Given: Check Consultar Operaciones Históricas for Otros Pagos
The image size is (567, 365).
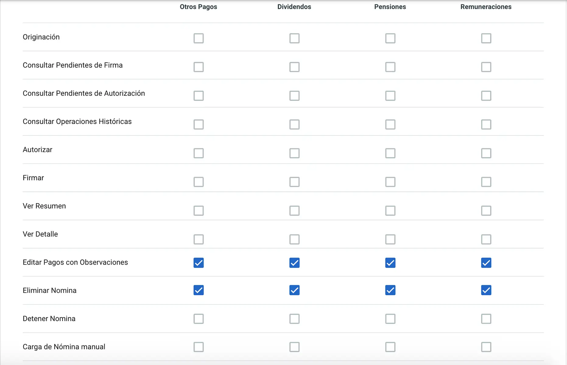Looking at the screenshot, I should coord(199,124).
